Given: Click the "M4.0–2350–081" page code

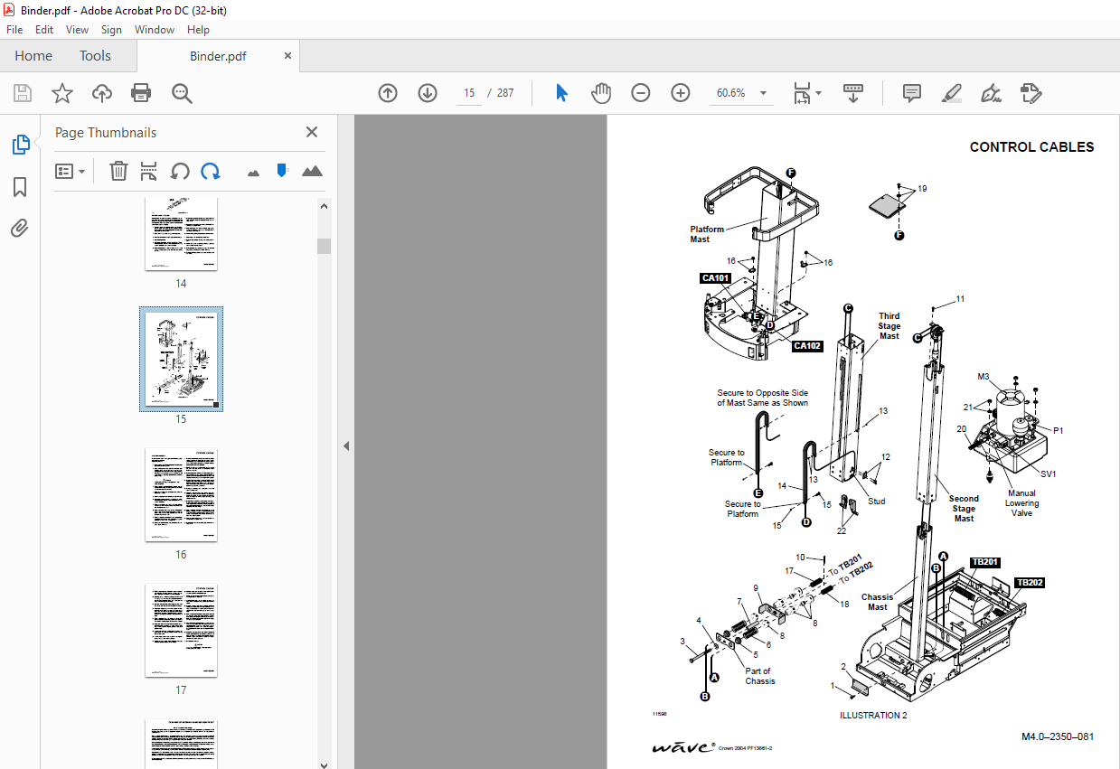Looking at the screenshot, I should [1058, 736].
